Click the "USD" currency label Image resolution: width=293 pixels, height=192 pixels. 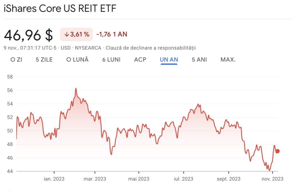click(65, 48)
